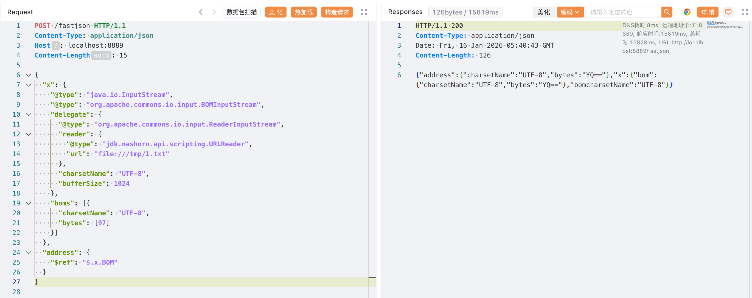Click the response locate search input field
Image resolution: width=752 pixels, height=298 pixels.
pyautogui.click(x=623, y=12)
